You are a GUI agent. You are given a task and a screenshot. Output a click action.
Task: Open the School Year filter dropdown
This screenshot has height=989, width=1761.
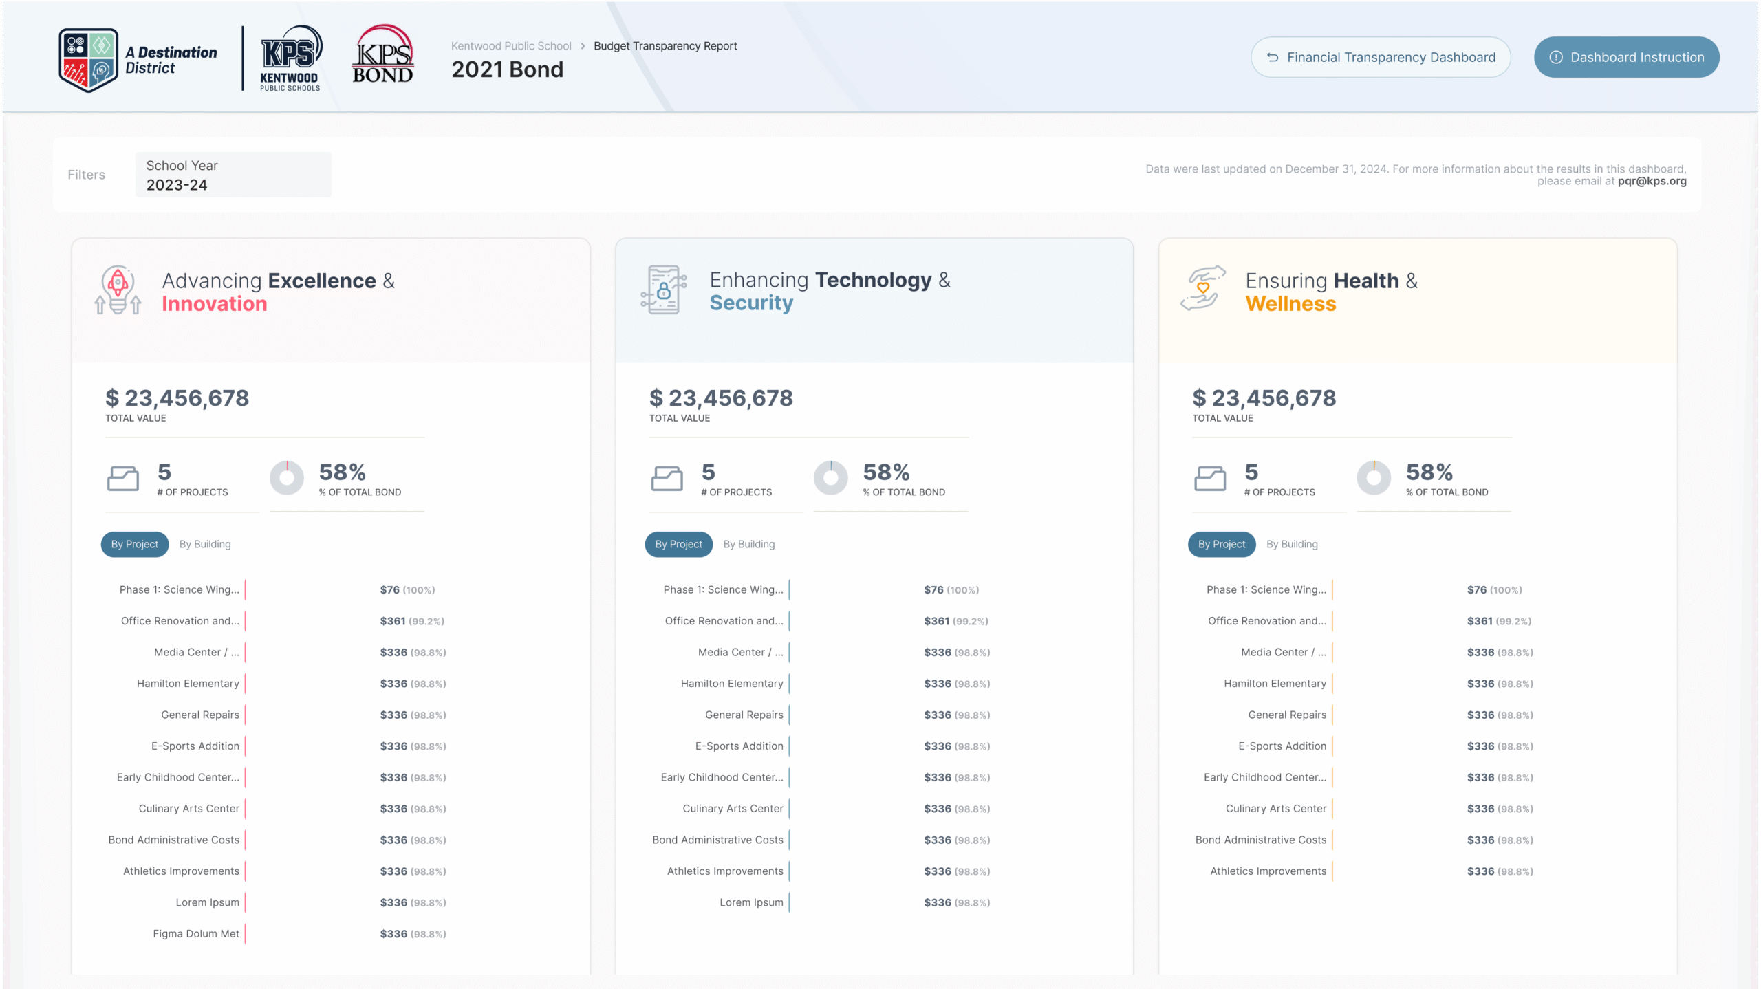(233, 175)
